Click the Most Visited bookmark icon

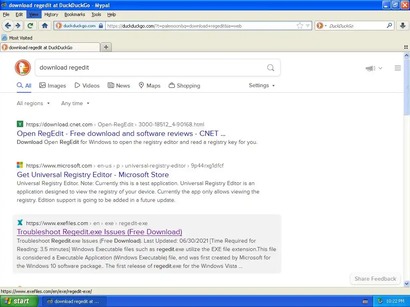(4, 38)
